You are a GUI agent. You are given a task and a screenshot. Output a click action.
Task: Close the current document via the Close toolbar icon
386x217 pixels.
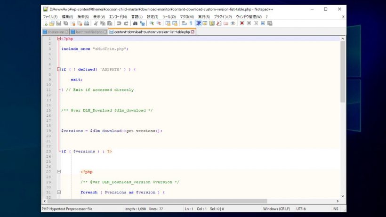[x=73, y=24]
